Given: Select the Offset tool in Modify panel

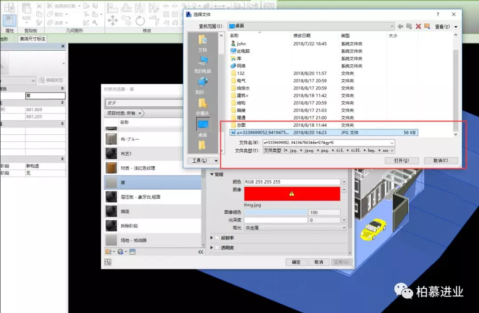Looking at the screenshot, I should [126, 8].
